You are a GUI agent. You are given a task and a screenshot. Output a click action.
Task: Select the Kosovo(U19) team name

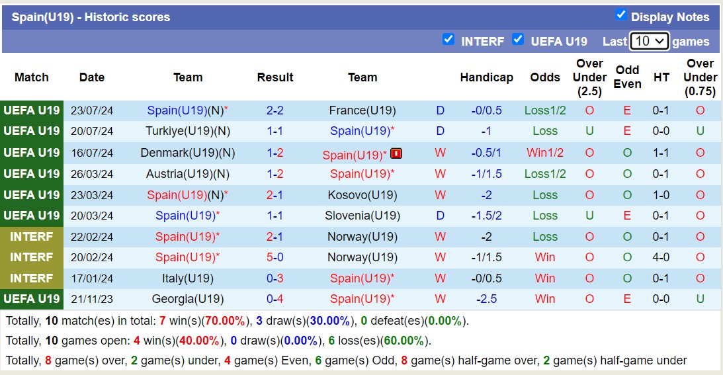point(362,195)
